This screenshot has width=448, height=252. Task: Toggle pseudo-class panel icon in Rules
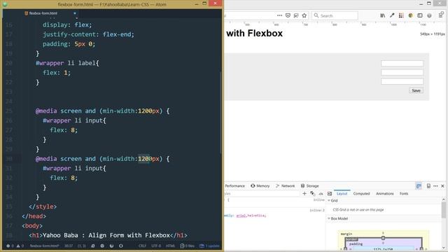click(x=313, y=193)
